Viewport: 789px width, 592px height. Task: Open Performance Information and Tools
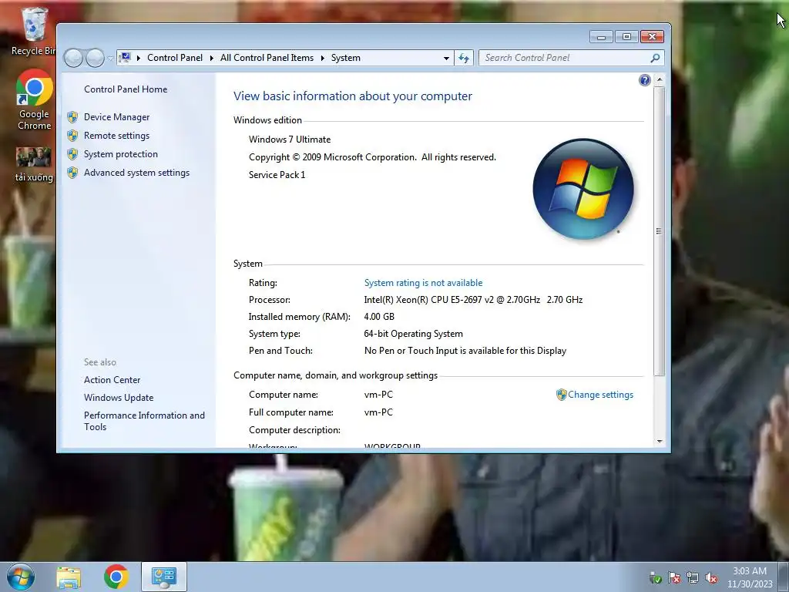144,421
